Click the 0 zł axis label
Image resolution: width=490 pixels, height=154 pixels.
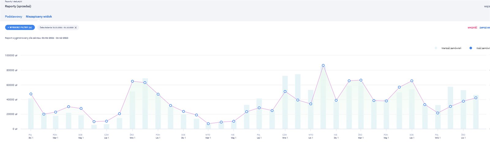15,129
